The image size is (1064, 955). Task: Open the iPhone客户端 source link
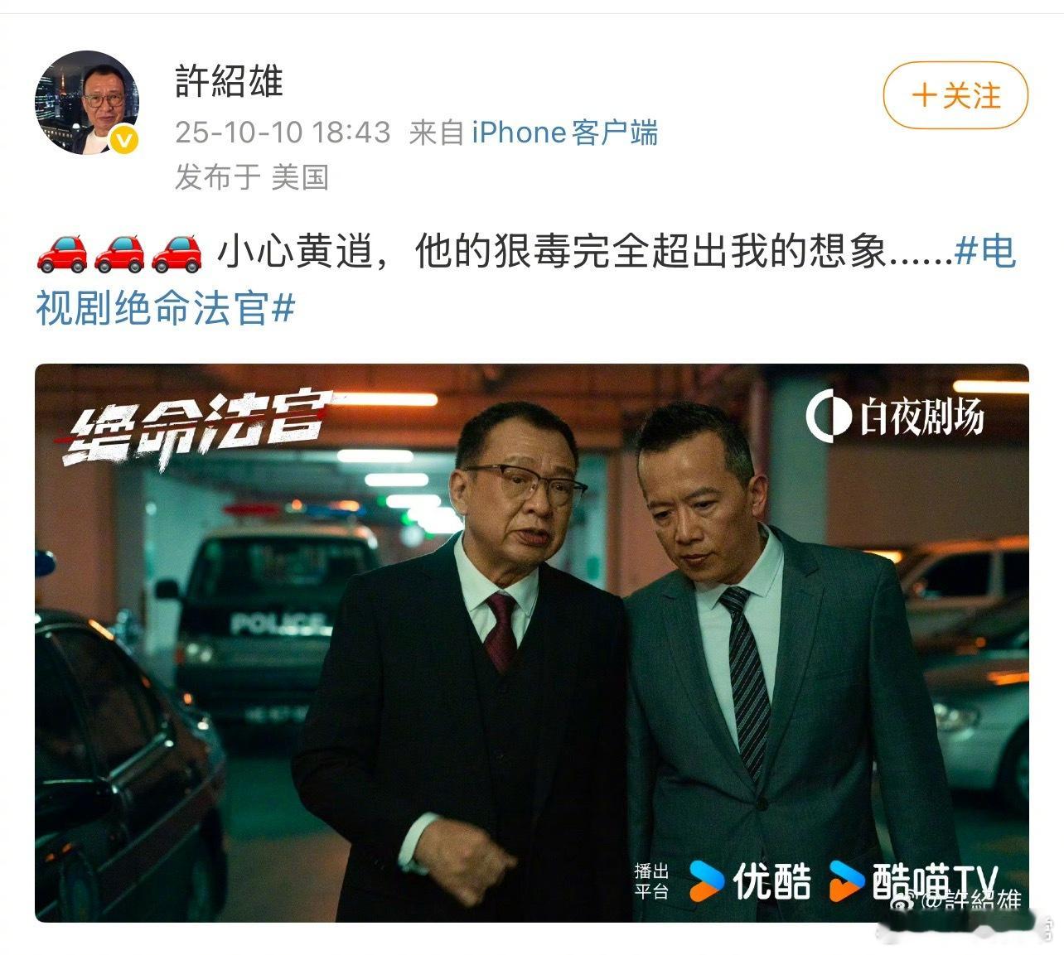click(565, 133)
